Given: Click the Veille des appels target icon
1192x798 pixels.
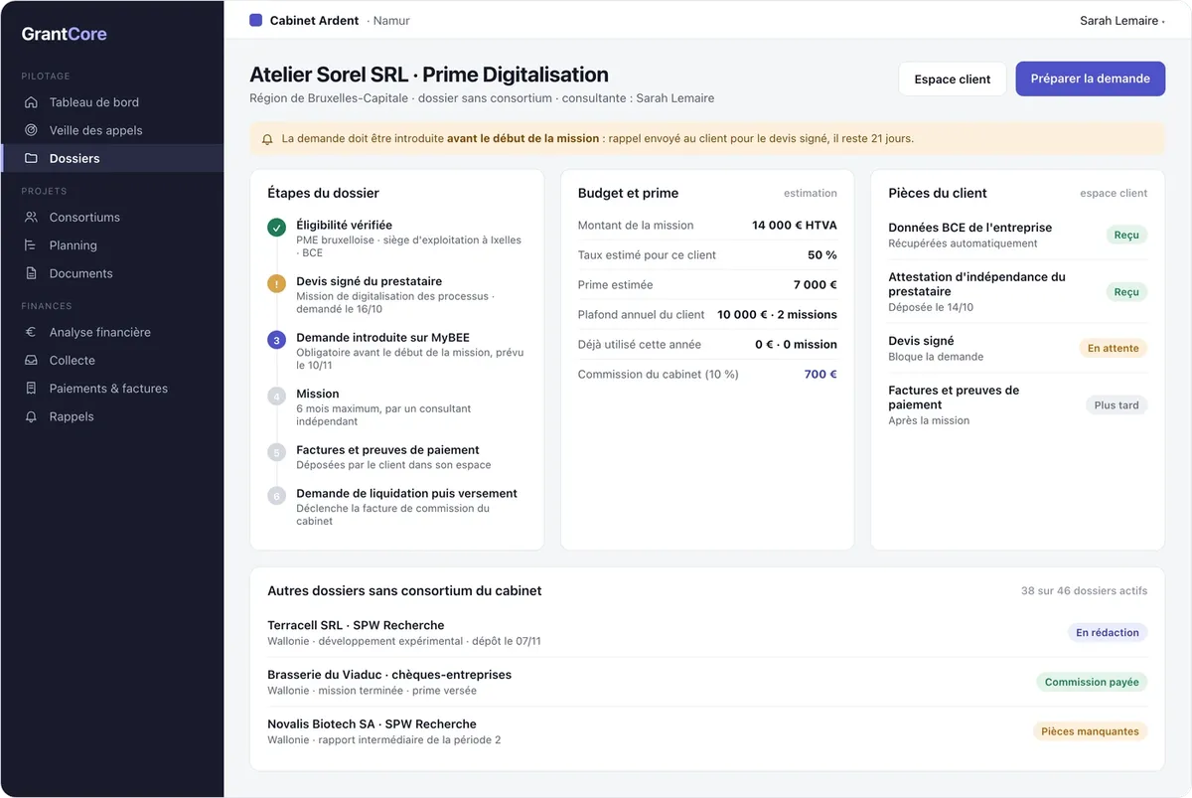Looking at the screenshot, I should coord(31,130).
